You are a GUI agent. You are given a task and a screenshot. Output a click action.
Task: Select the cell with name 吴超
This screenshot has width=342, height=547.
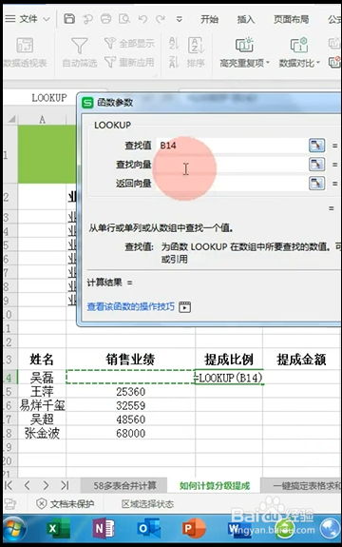tap(42, 420)
